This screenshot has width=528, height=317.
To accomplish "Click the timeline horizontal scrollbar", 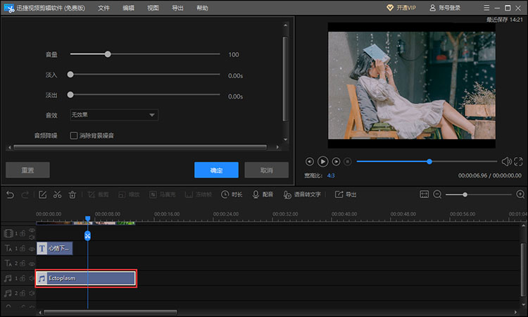I will pos(111,312).
